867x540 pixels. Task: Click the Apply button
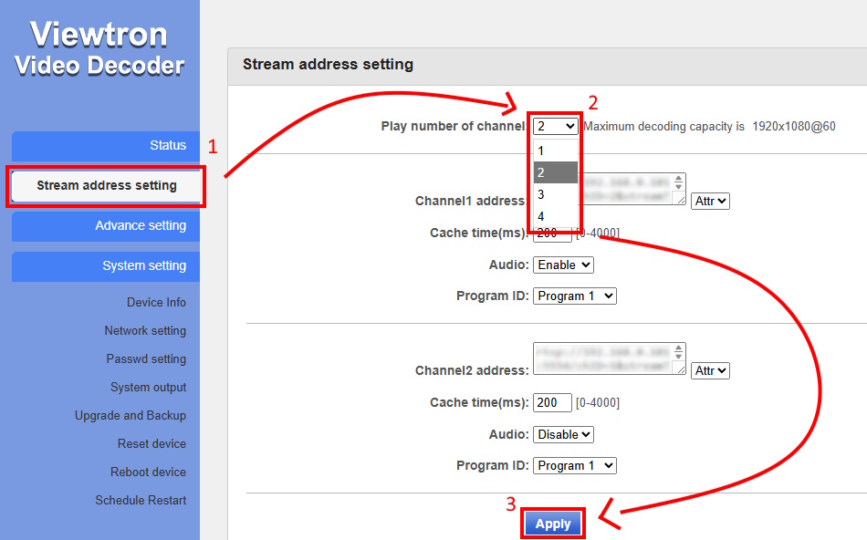553,524
